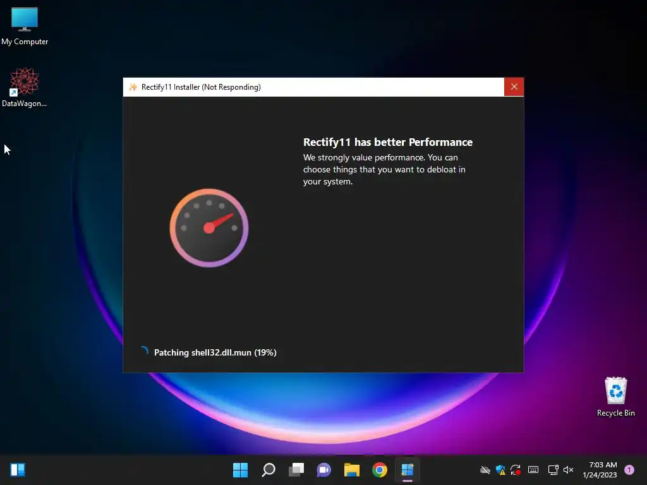Open the notification badge showing 1
647x485 pixels.
click(x=629, y=470)
